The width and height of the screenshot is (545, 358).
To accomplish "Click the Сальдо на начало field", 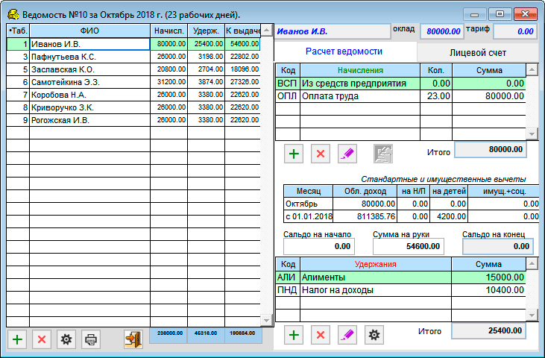I will point(319,246).
